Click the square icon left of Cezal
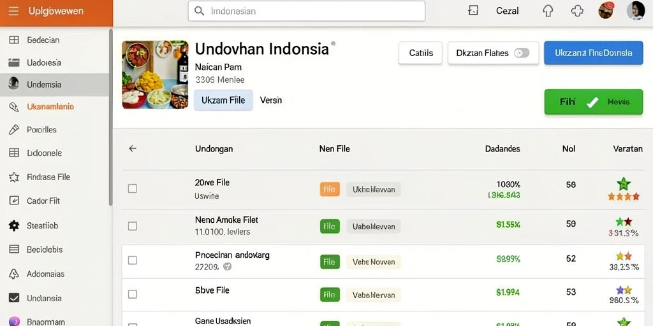The image size is (653, 326). 473,11
